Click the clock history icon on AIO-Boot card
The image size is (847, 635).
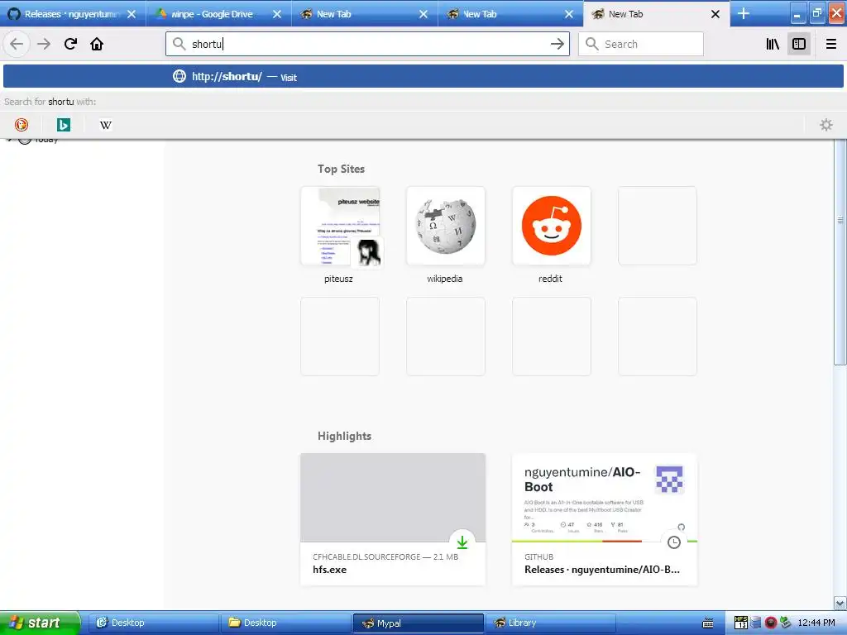point(673,542)
